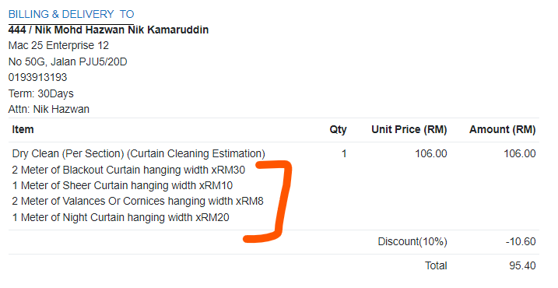Click the Term: 30Days text
The height and width of the screenshot is (288, 558).
coord(41,93)
